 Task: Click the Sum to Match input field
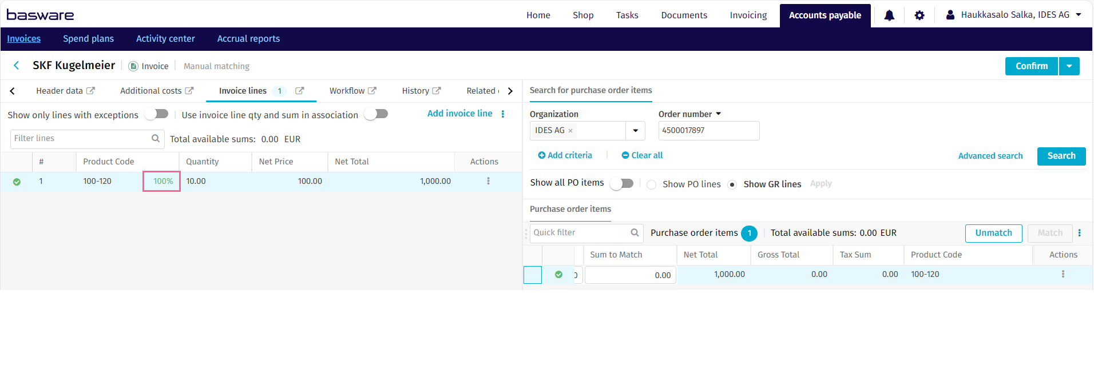630,275
